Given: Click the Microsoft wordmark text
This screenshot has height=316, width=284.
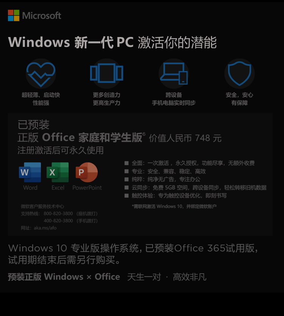Looking at the screenshot, I should point(42,15).
